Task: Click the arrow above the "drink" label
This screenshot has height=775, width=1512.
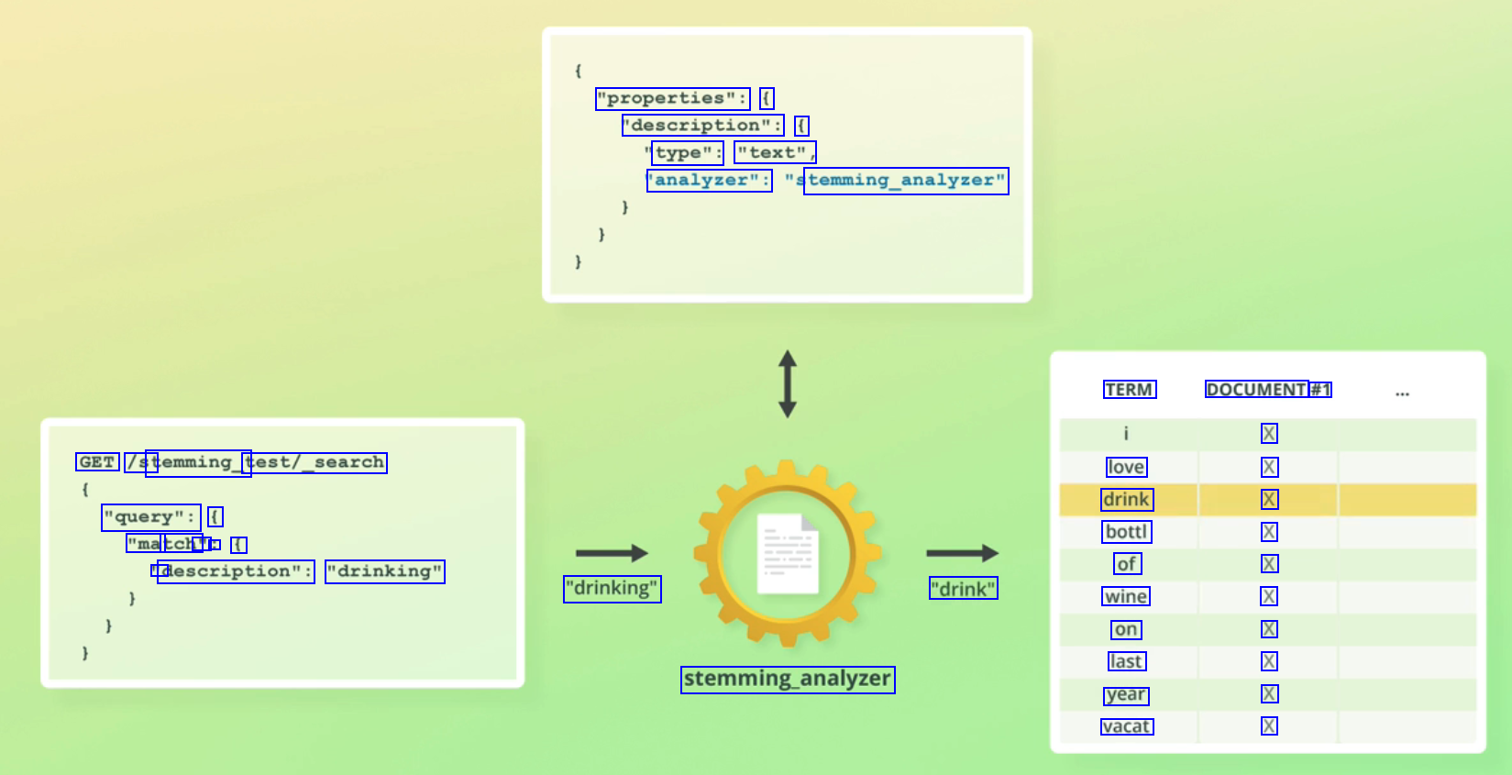Action: pos(962,553)
